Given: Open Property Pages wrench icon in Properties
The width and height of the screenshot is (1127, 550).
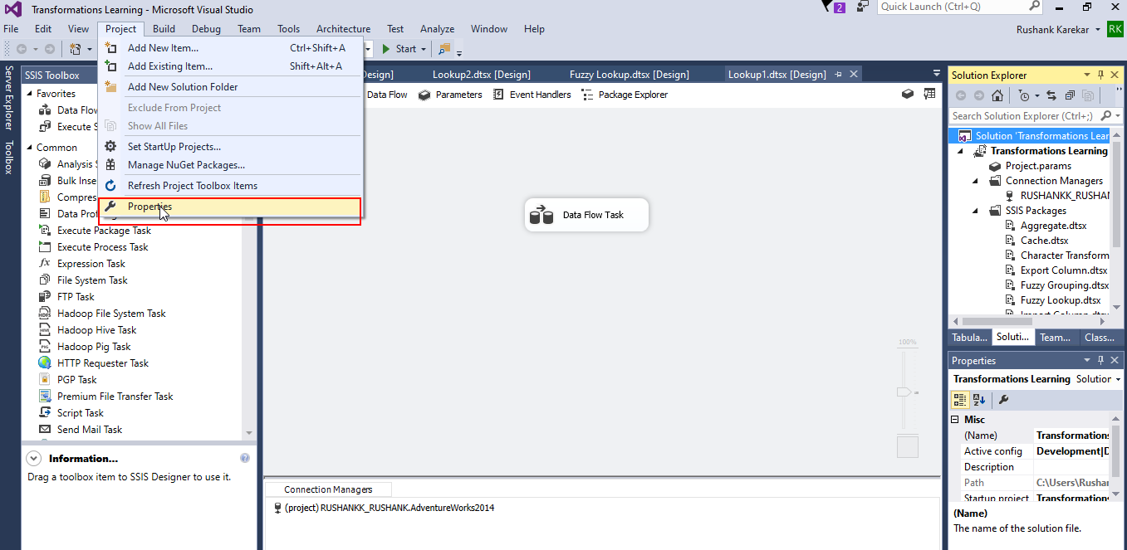Looking at the screenshot, I should click(x=1003, y=400).
